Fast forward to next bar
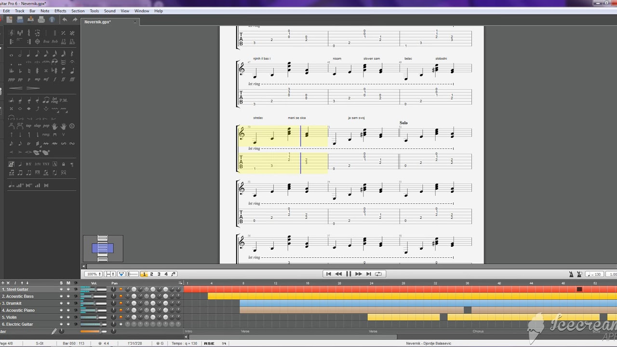The height and width of the screenshot is (347, 617). pos(358,274)
